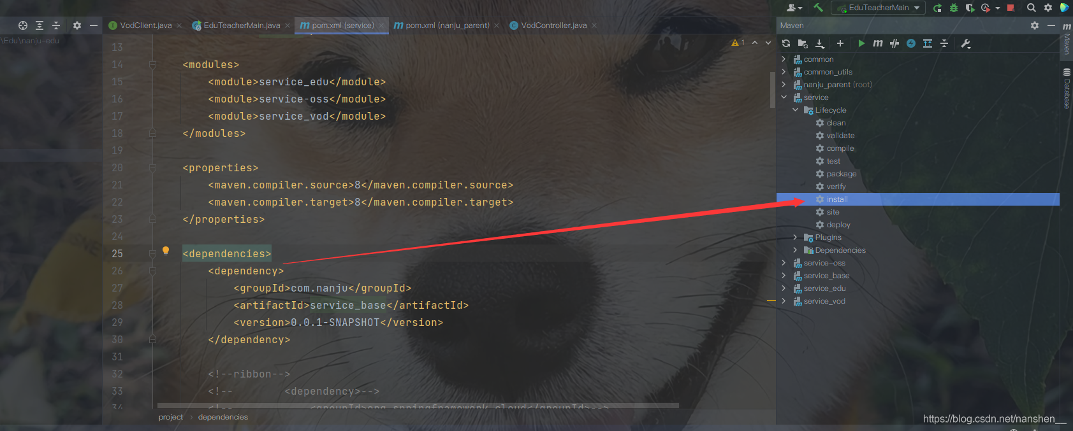
Task: Click the Rerun icon next to EduTeacherMain
Action: point(937,8)
